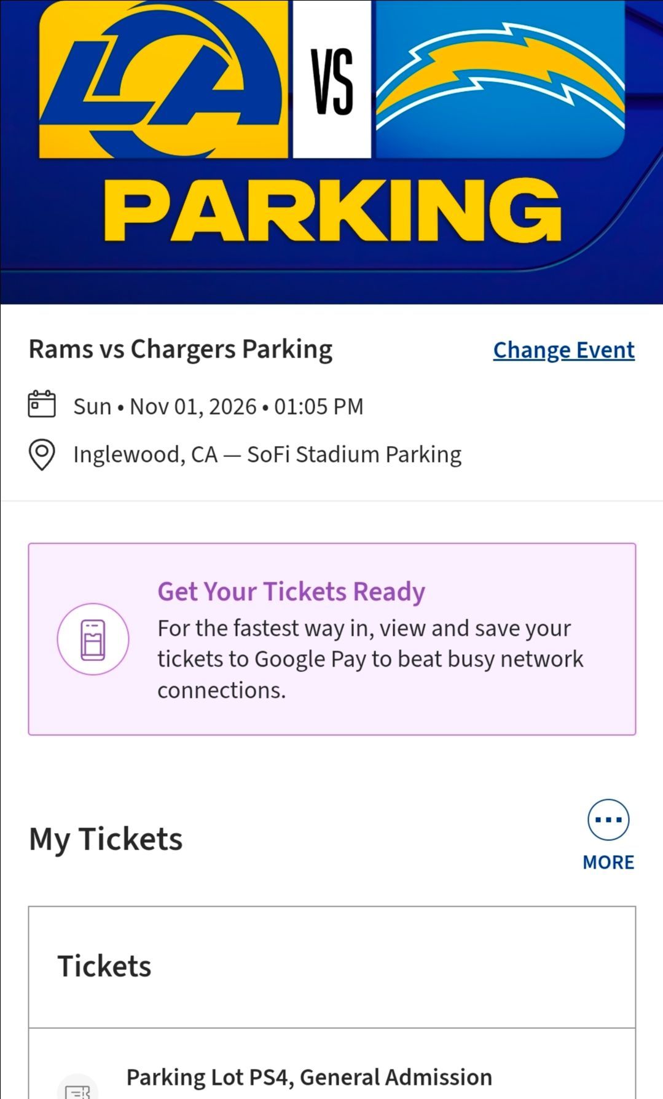Open the Google Pay tickets info banner
Viewport: 663px width, 1099px height.
point(332,639)
